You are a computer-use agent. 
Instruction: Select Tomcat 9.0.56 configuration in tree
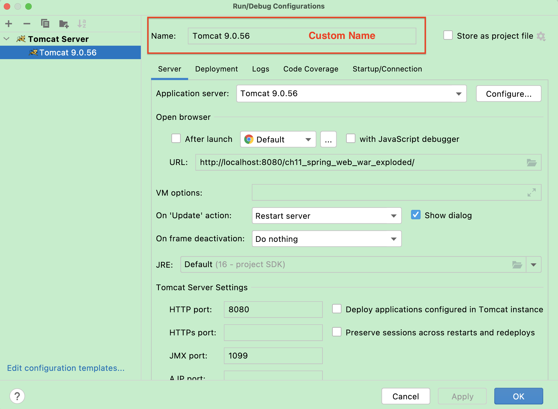point(70,52)
